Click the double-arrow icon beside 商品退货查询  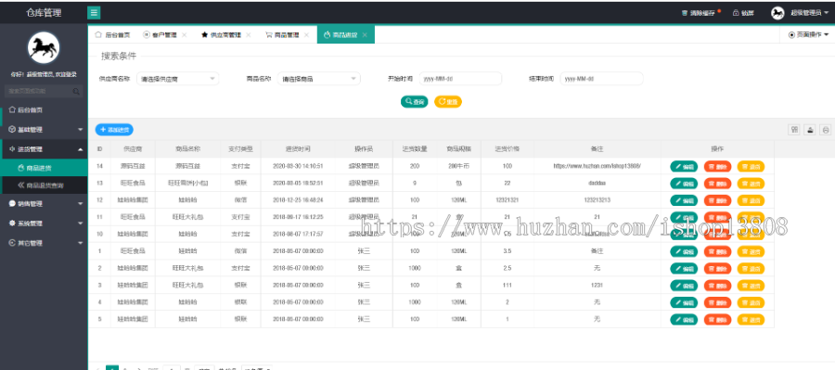tap(20, 185)
